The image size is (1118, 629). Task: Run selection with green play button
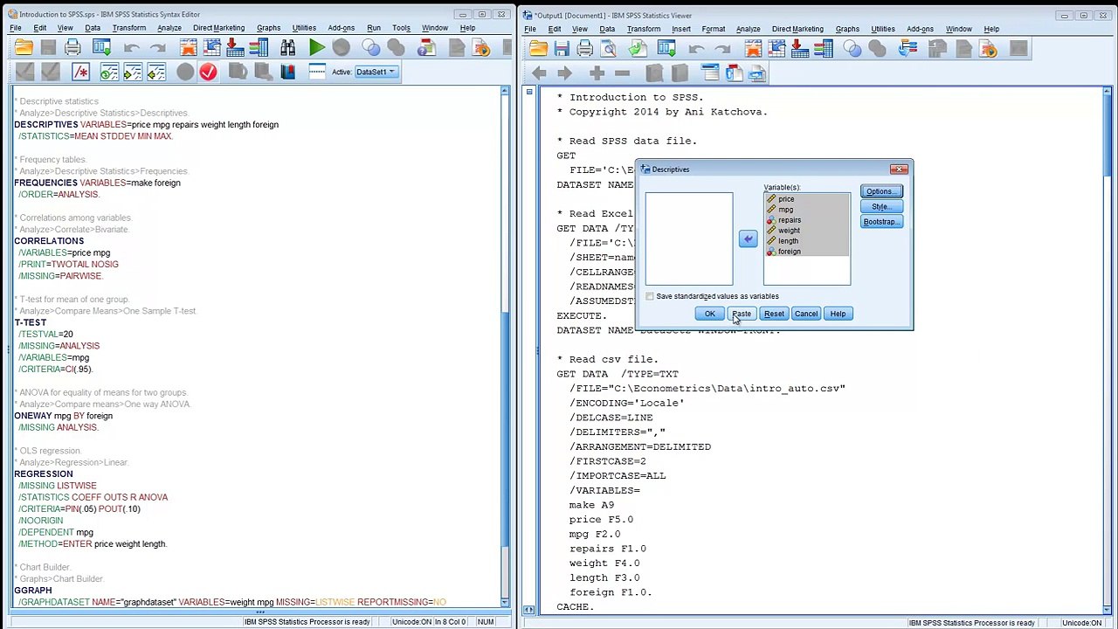(317, 48)
